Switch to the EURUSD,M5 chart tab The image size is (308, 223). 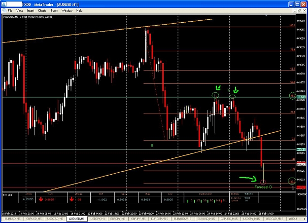[13, 219]
